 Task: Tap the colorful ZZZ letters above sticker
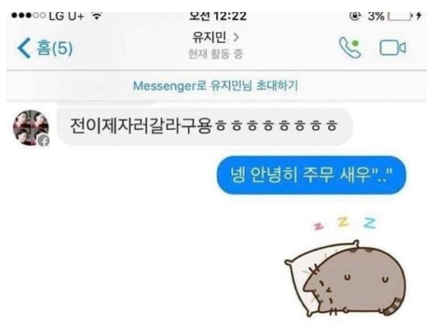click(x=345, y=223)
